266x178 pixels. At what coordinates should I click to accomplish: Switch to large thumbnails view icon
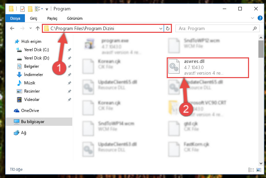259,170
